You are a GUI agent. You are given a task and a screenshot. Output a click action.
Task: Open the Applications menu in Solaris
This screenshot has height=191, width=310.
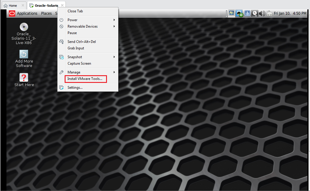(x=27, y=13)
